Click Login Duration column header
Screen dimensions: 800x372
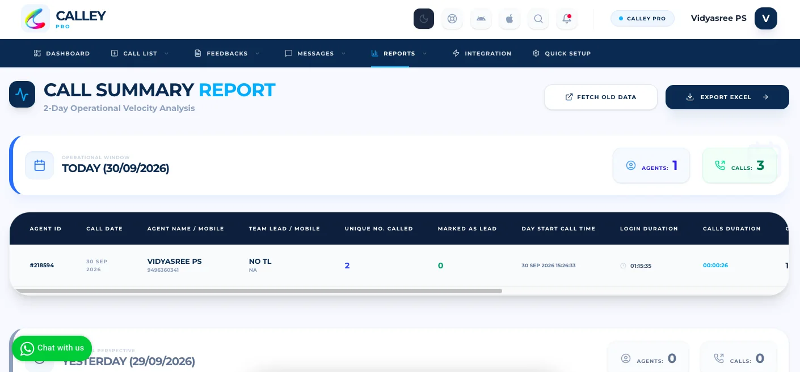click(x=649, y=229)
